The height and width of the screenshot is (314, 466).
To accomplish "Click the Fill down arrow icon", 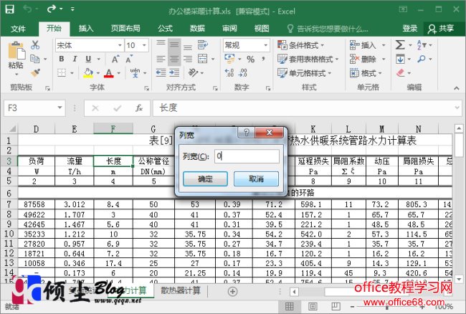I will click(x=400, y=59).
